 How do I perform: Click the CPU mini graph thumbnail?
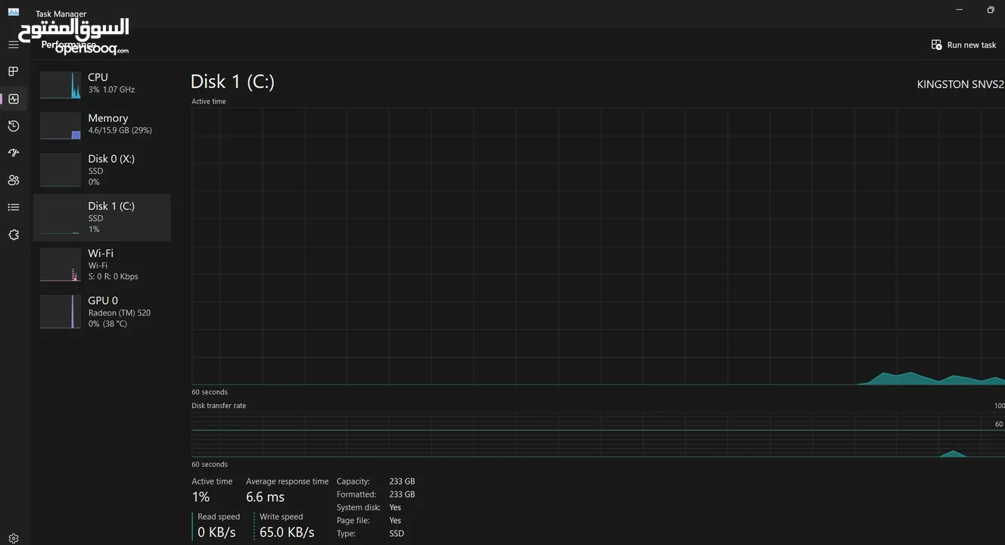coord(61,85)
